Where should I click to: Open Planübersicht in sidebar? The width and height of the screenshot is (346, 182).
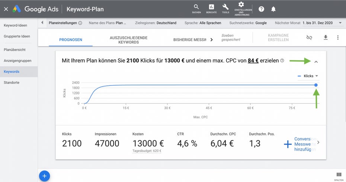[x=15, y=50]
